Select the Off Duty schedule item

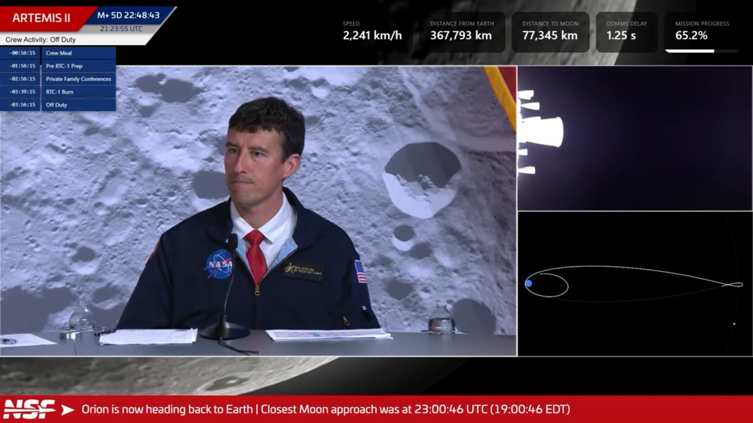tap(55, 105)
